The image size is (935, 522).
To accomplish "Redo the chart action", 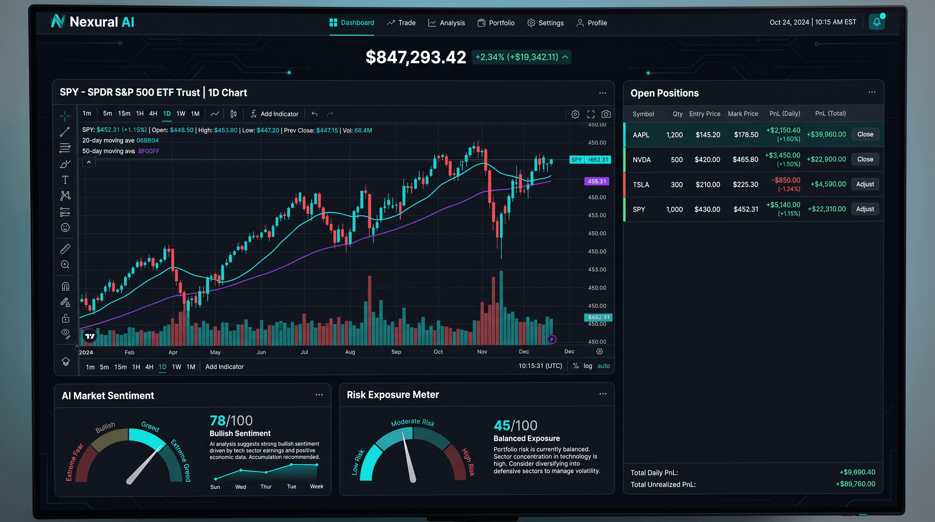I will [x=330, y=114].
